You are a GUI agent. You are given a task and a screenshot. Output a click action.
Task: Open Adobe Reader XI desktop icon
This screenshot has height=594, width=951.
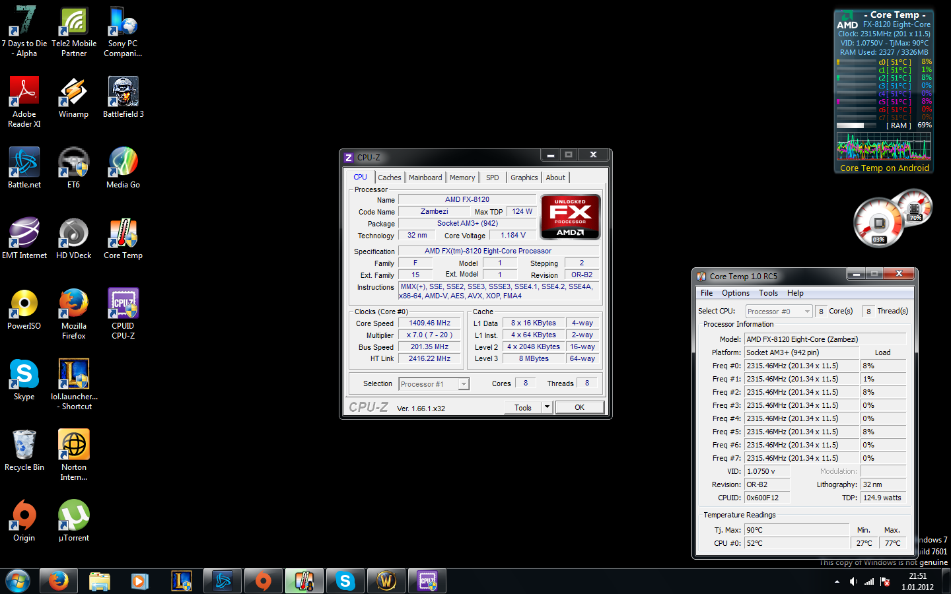click(x=24, y=102)
